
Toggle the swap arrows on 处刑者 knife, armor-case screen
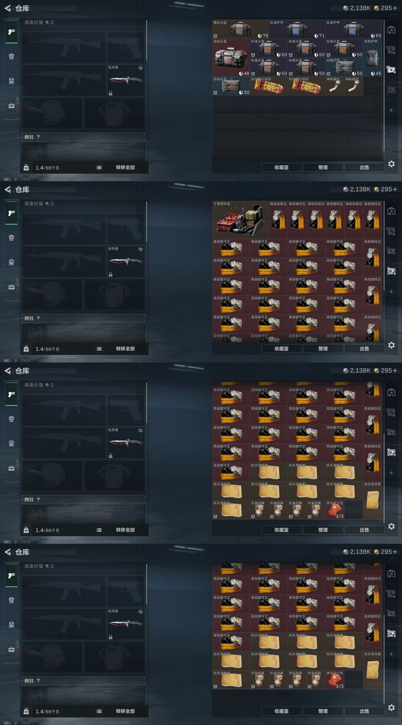click(x=140, y=68)
